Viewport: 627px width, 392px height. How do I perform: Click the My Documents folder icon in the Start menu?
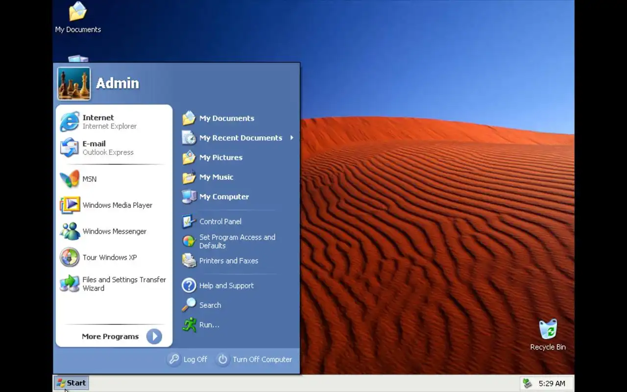coord(189,118)
